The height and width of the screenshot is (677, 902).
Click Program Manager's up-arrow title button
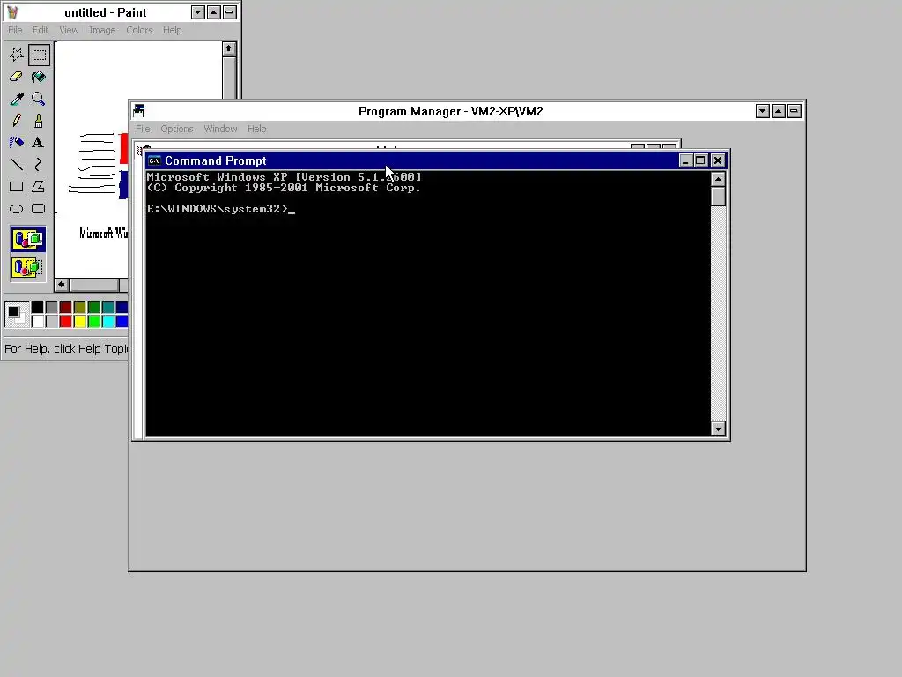click(x=779, y=111)
